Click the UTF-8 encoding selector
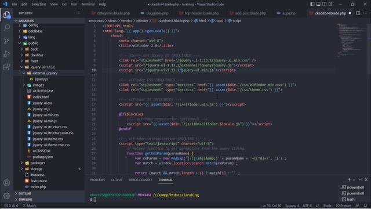371x209 pixels. point(307,206)
